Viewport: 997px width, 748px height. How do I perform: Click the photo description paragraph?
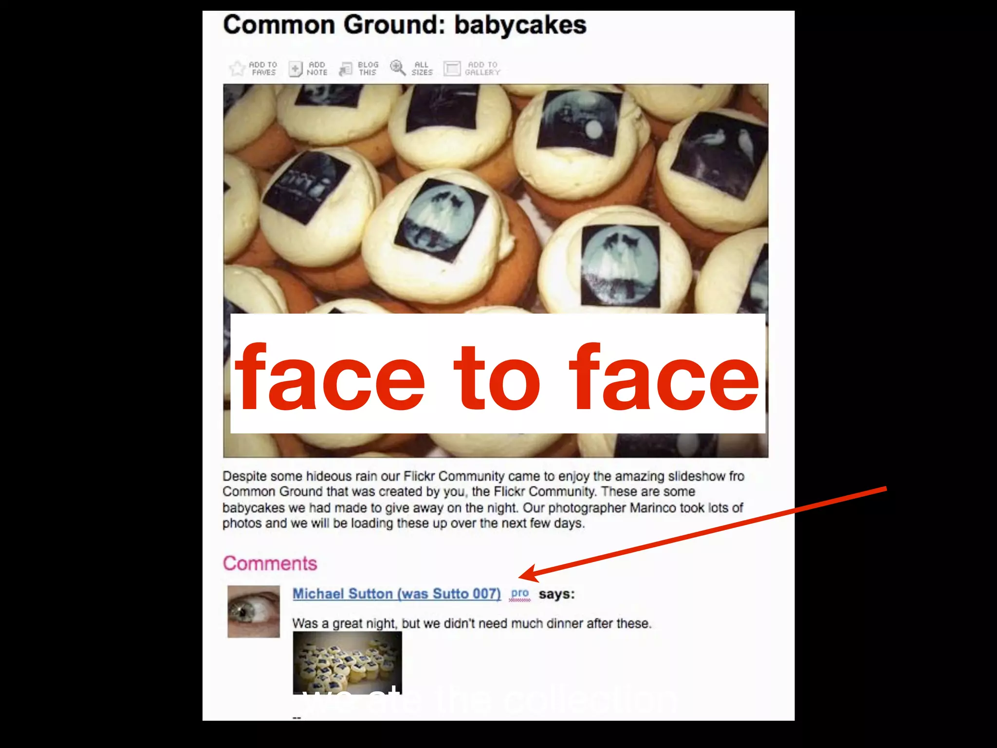coord(483,500)
